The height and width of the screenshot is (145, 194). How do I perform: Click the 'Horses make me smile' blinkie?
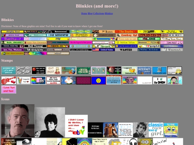pyautogui.click(x=126, y=39)
